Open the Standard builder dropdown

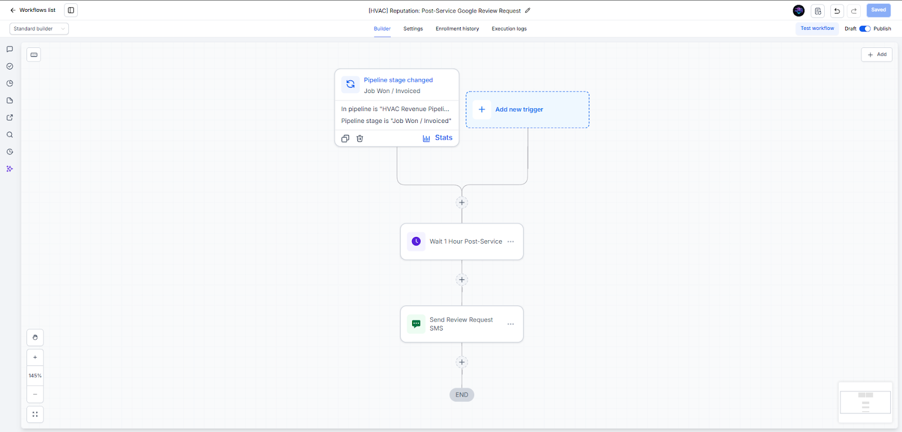(39, 29)
